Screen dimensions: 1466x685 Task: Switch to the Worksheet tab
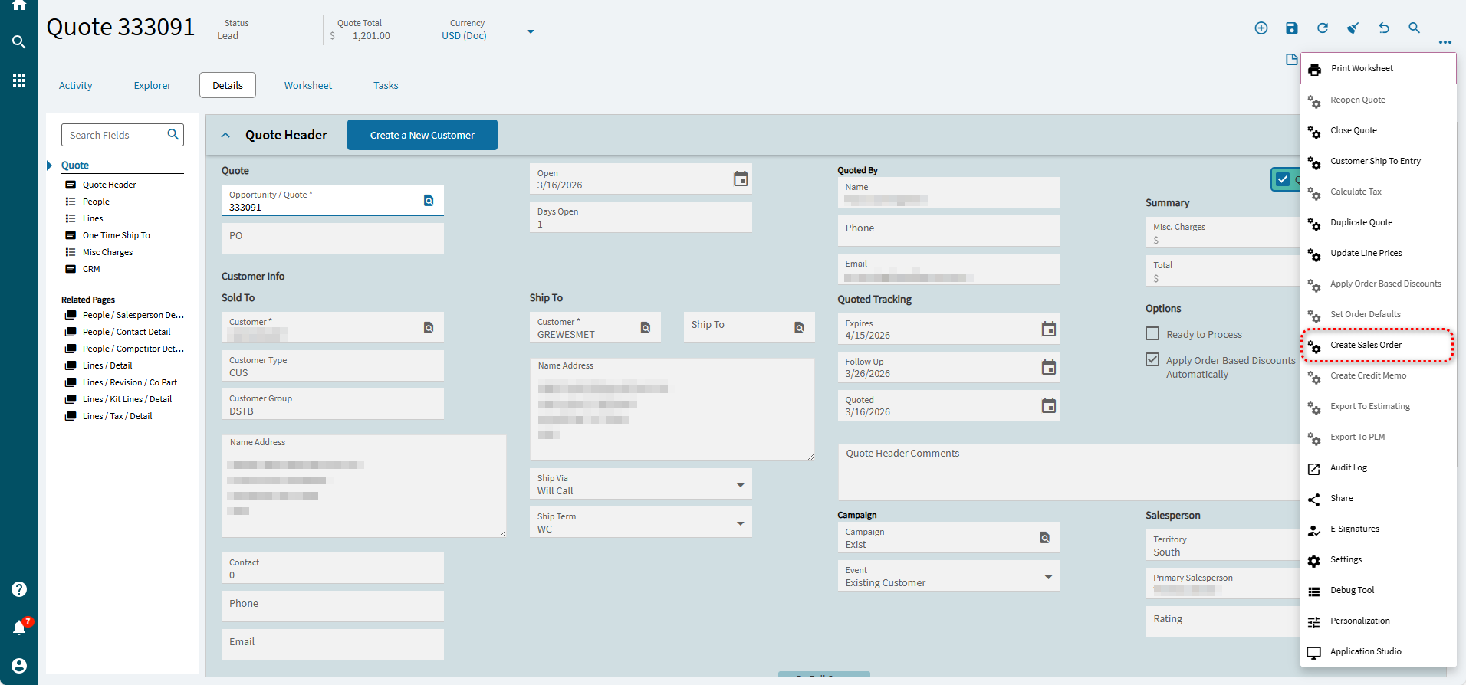[308, 86]
